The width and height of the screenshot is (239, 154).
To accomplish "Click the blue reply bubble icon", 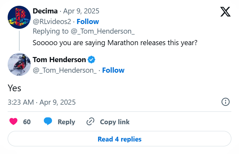I will (x=48, y=122).
